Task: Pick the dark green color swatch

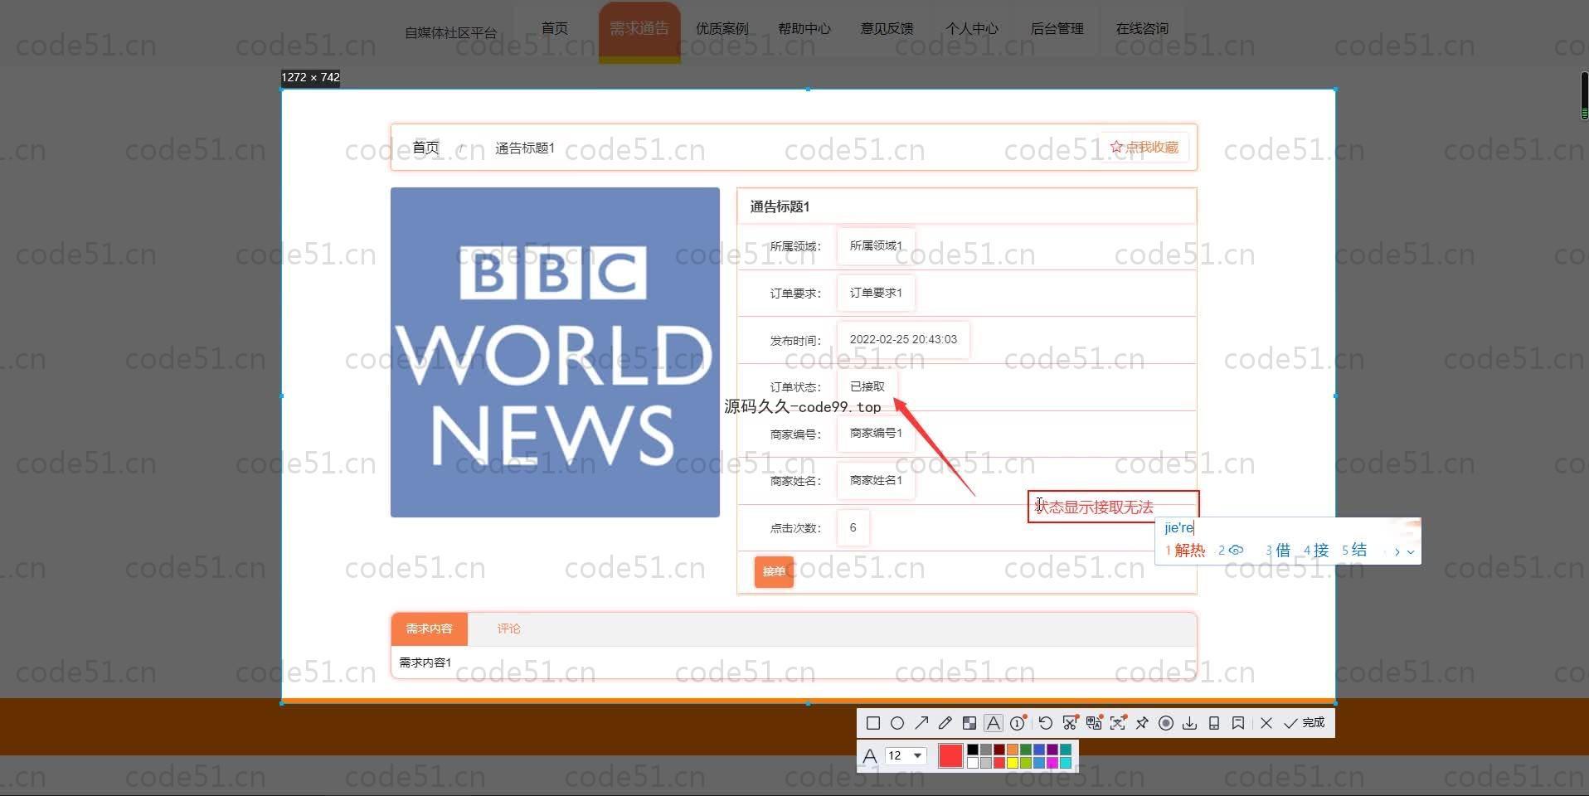Action: pyautogui.click(x=1026, y=750)
